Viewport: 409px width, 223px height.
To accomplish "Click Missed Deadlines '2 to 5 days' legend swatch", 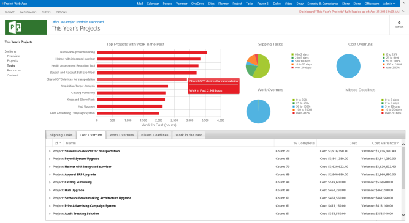I will [x=383, y=103].
